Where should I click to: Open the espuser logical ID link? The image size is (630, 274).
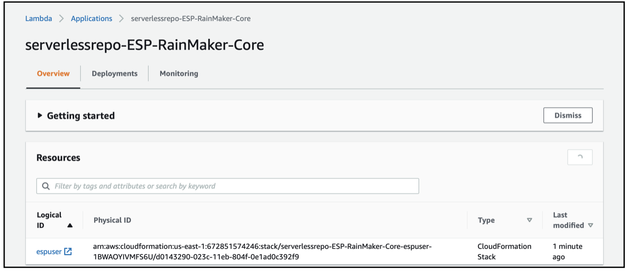(49, 251)
